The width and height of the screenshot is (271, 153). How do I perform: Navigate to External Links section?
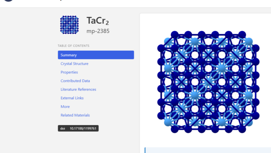pyautogui.click(x=72, y=98)
